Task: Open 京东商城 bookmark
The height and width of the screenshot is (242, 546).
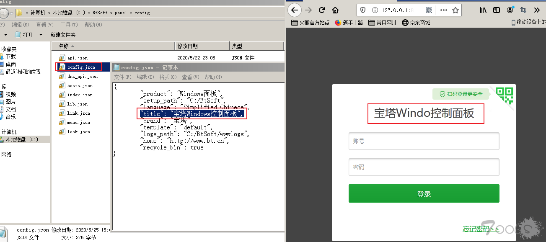Action: pyautogui.click(x=416, y=23)
